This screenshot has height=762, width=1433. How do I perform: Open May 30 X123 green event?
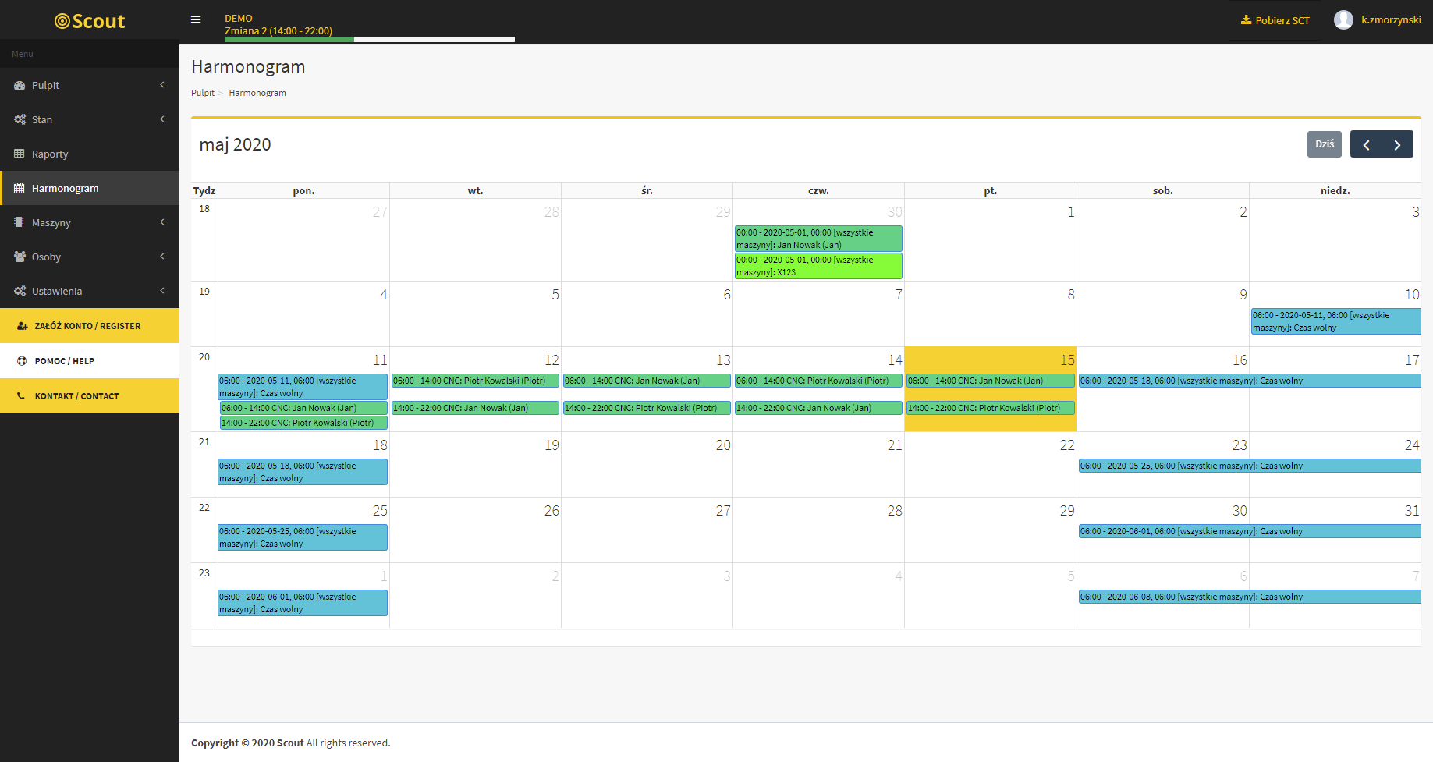coord(818,266)
